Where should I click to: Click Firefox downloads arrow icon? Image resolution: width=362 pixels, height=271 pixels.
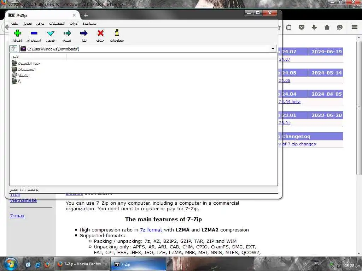(314, 27)
